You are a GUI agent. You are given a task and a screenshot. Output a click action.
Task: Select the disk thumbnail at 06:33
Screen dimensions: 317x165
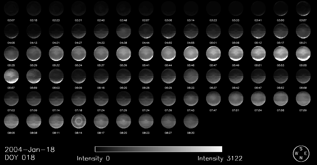191,76
